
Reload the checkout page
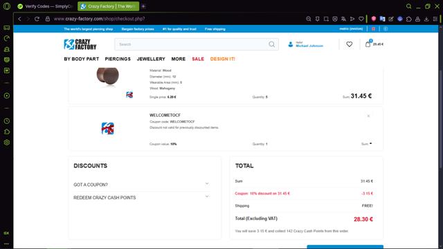tap(37, 19)
